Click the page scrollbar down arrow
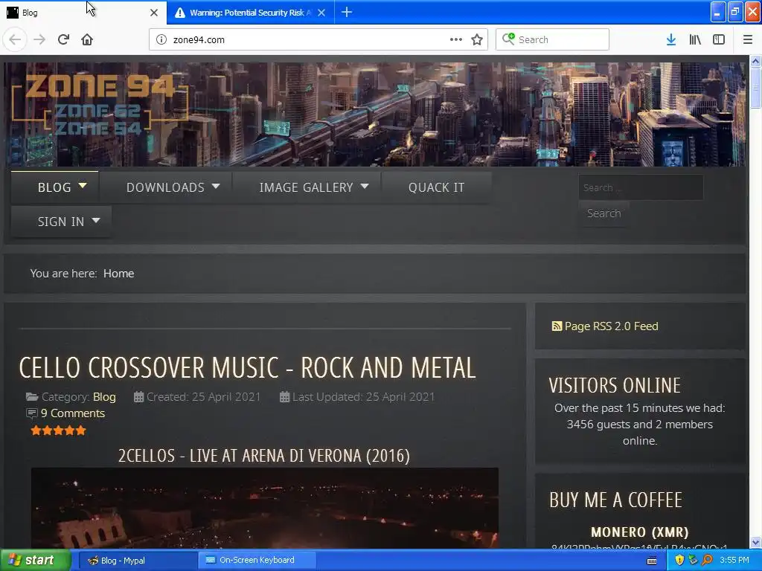Screen dimensions: 762x571 click(x=756, y=542)
